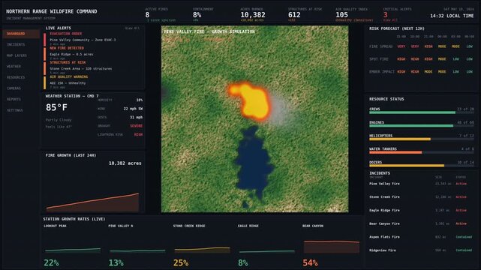
Task: Click the Dozers resource bar
Action: 422,166
